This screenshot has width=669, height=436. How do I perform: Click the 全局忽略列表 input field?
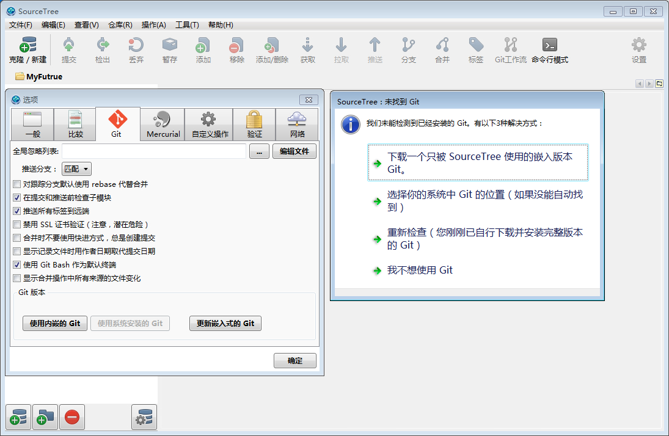154,151
